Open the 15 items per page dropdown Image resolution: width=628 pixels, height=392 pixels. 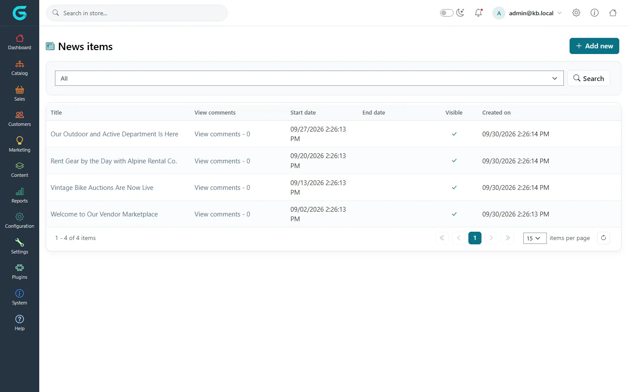pos(535,238)
